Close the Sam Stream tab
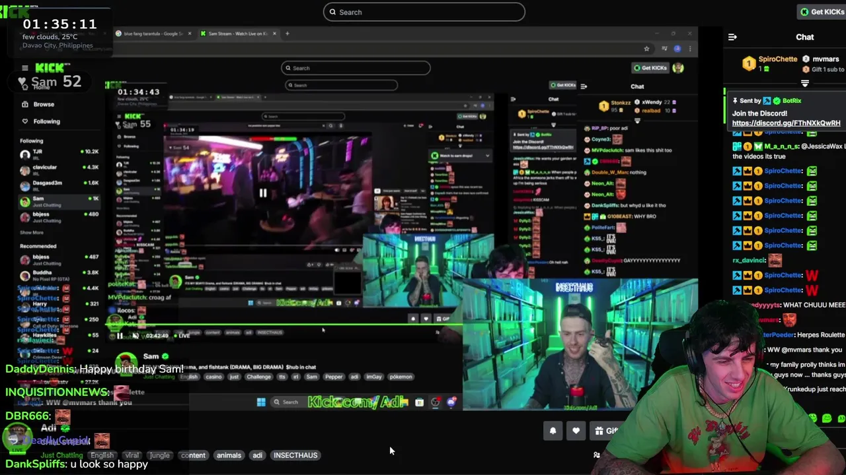 pos(274,34)
